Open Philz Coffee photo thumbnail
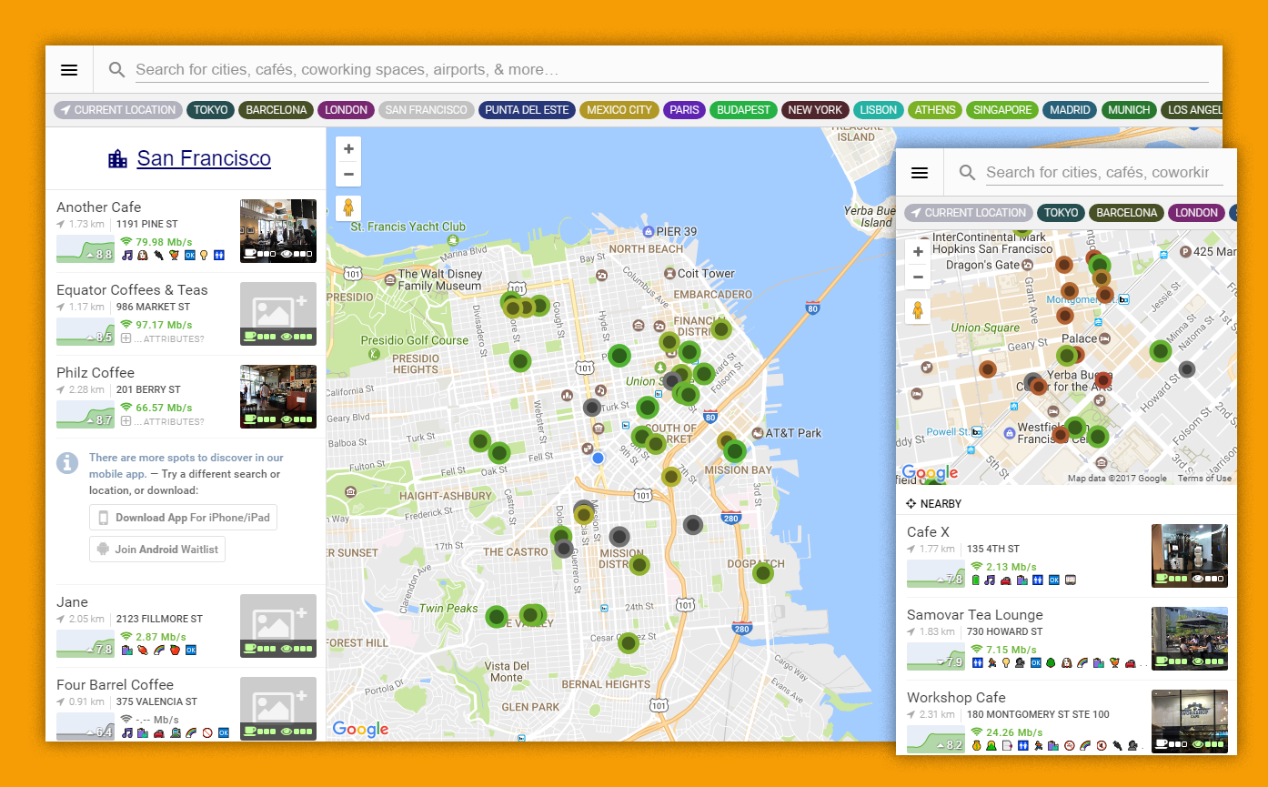Image resolution: width=1268 pixels, height=787 pixels. point(278,397)
